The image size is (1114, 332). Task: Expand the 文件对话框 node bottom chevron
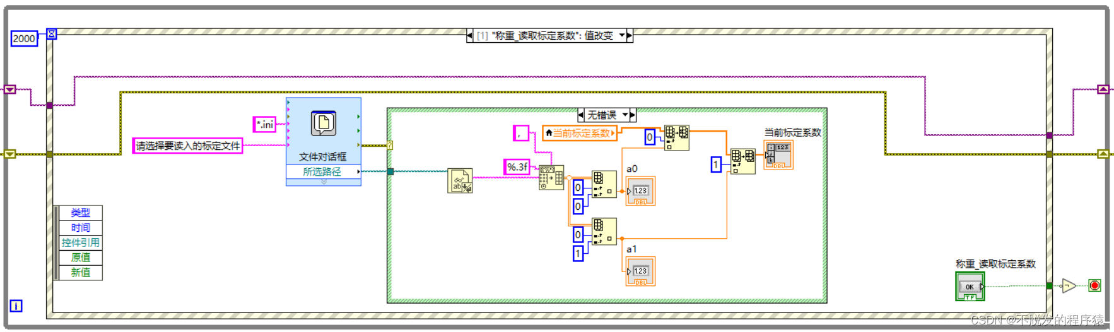324,182
